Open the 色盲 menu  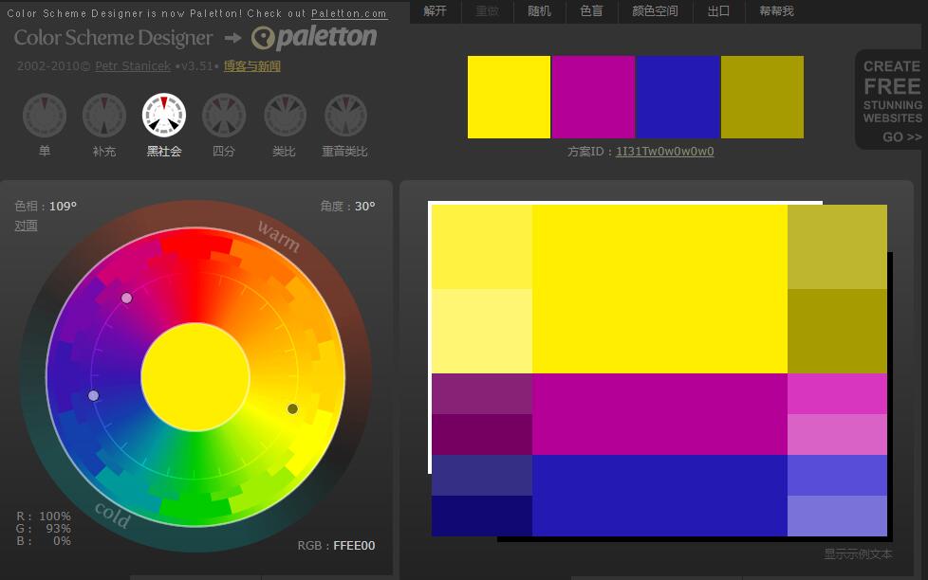click(591, 11)
